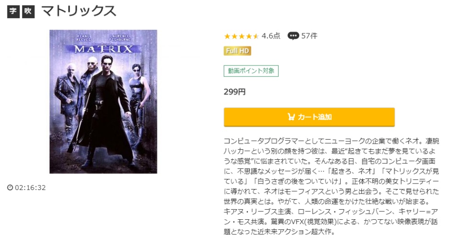
Task: Click the 4.6点 rating score
Action: tap(271, 36)
